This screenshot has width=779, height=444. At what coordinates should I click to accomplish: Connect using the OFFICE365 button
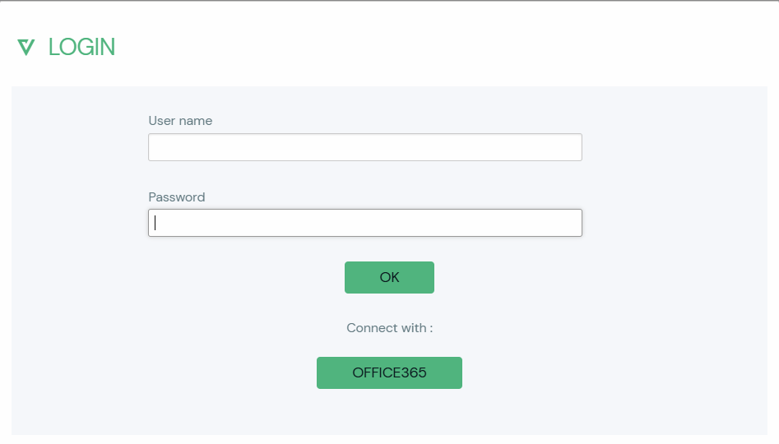389,372
